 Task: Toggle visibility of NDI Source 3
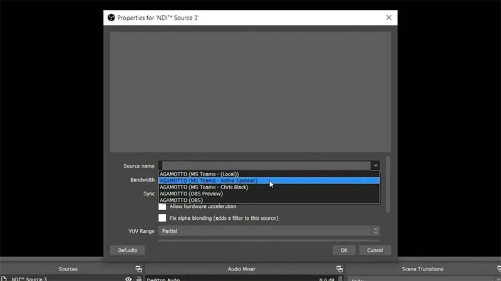pyautogui.click(x=128, y=279)
